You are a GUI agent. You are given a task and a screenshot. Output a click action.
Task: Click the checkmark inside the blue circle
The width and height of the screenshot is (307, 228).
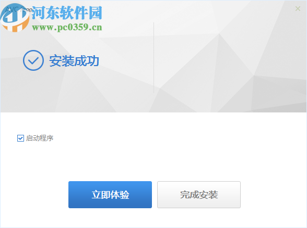point(33,61)
